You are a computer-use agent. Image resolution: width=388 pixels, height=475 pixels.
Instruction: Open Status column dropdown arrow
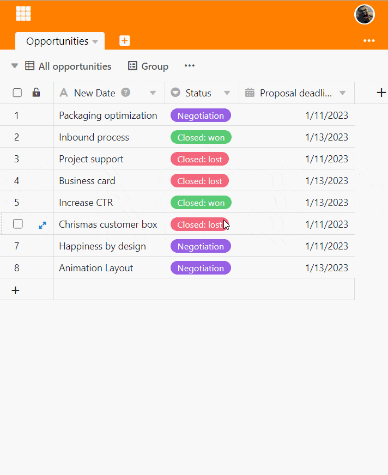(x=227, y=93)
